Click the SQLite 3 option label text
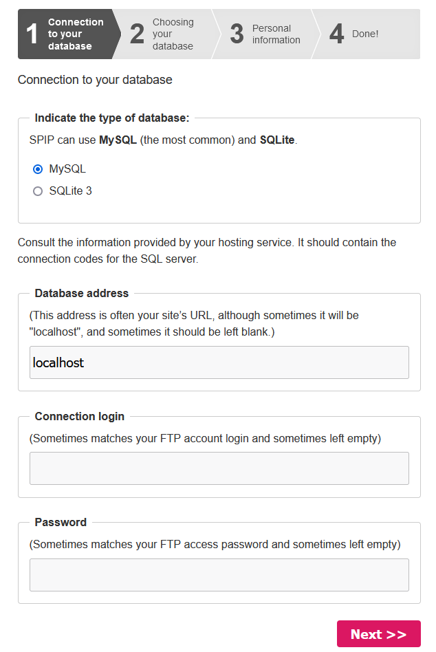The image size is (436, 652). tap(70, 192)
